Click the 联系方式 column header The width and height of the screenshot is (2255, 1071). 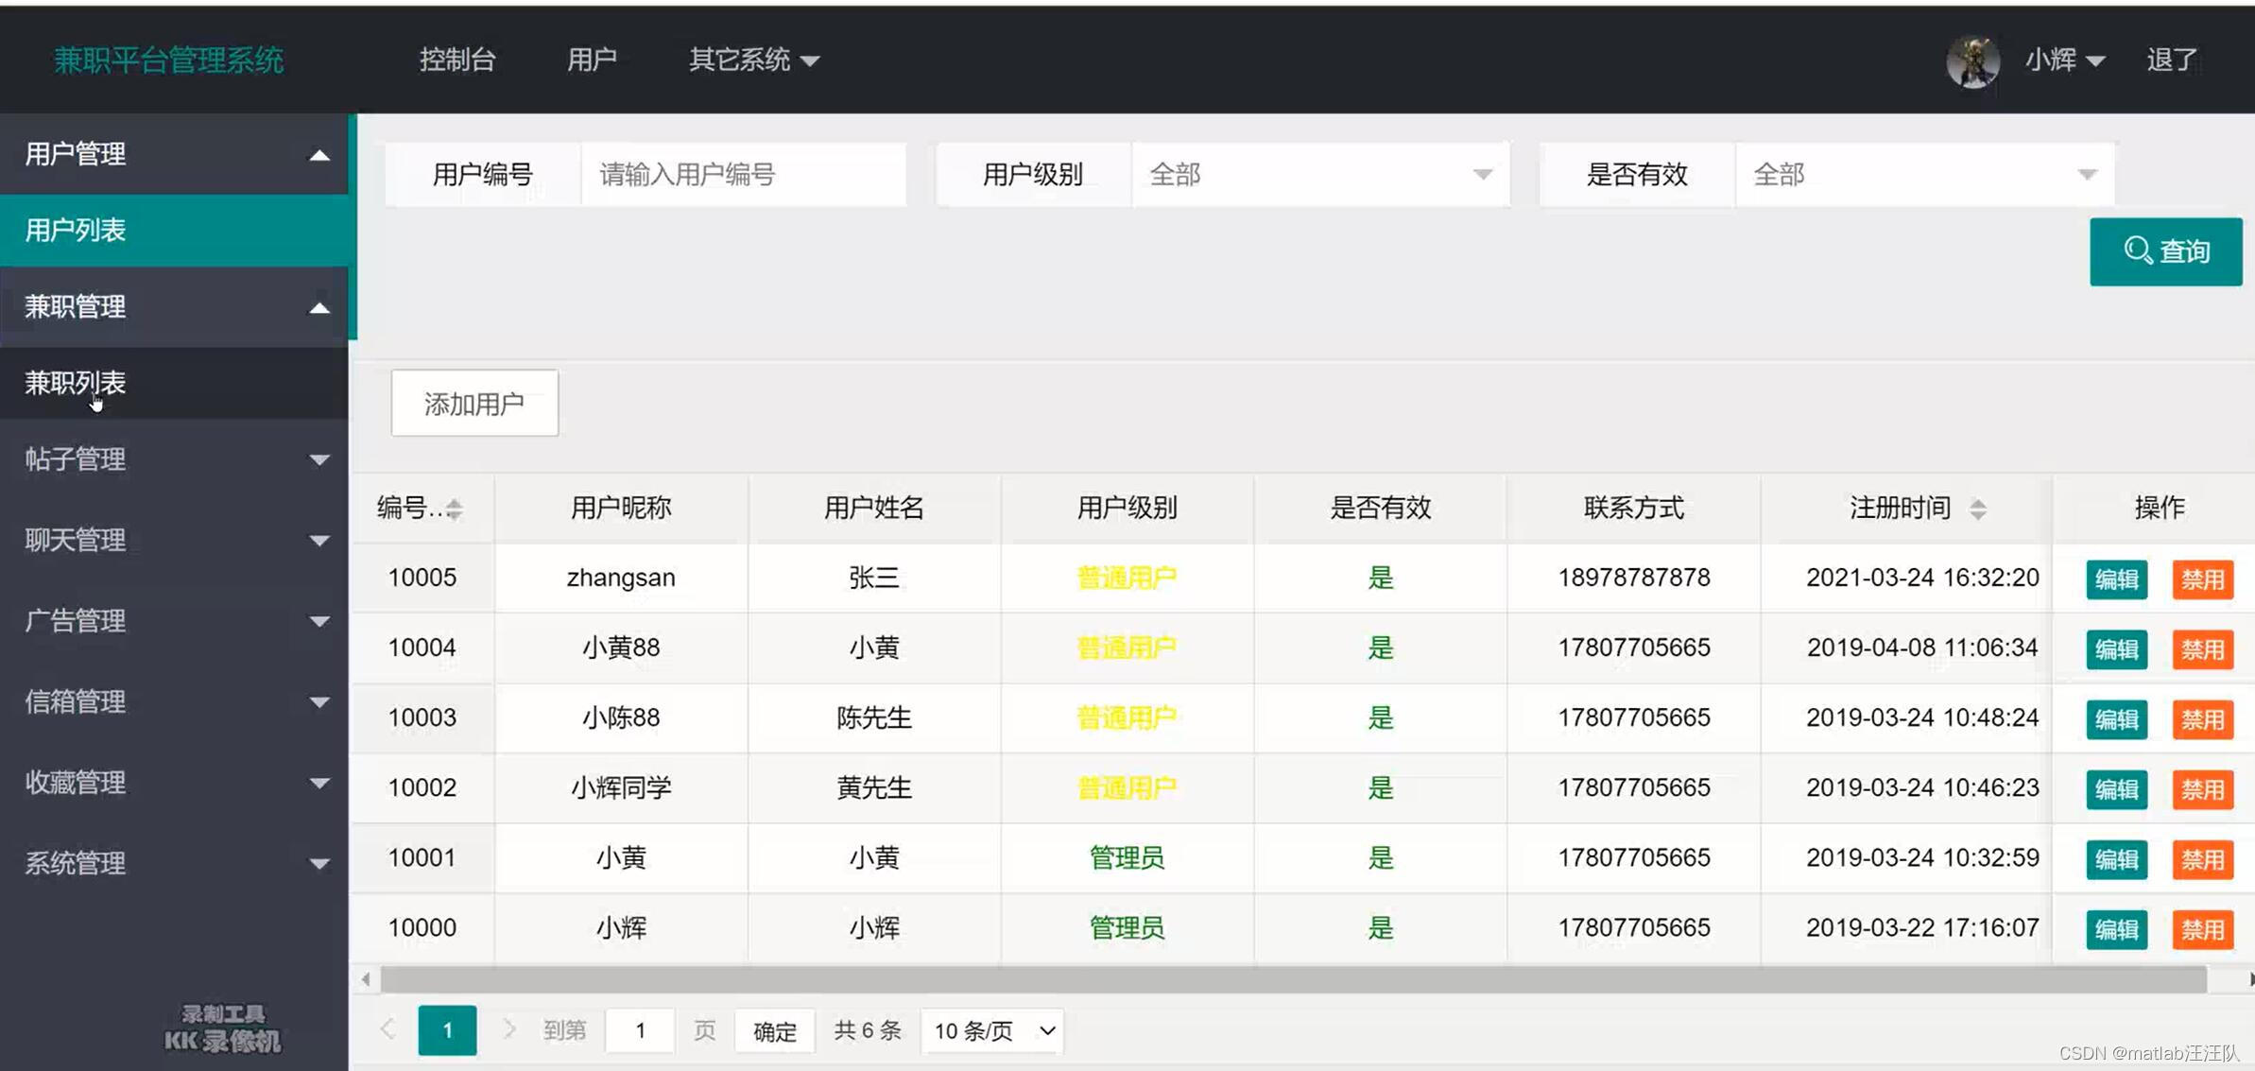(1634, 509)
